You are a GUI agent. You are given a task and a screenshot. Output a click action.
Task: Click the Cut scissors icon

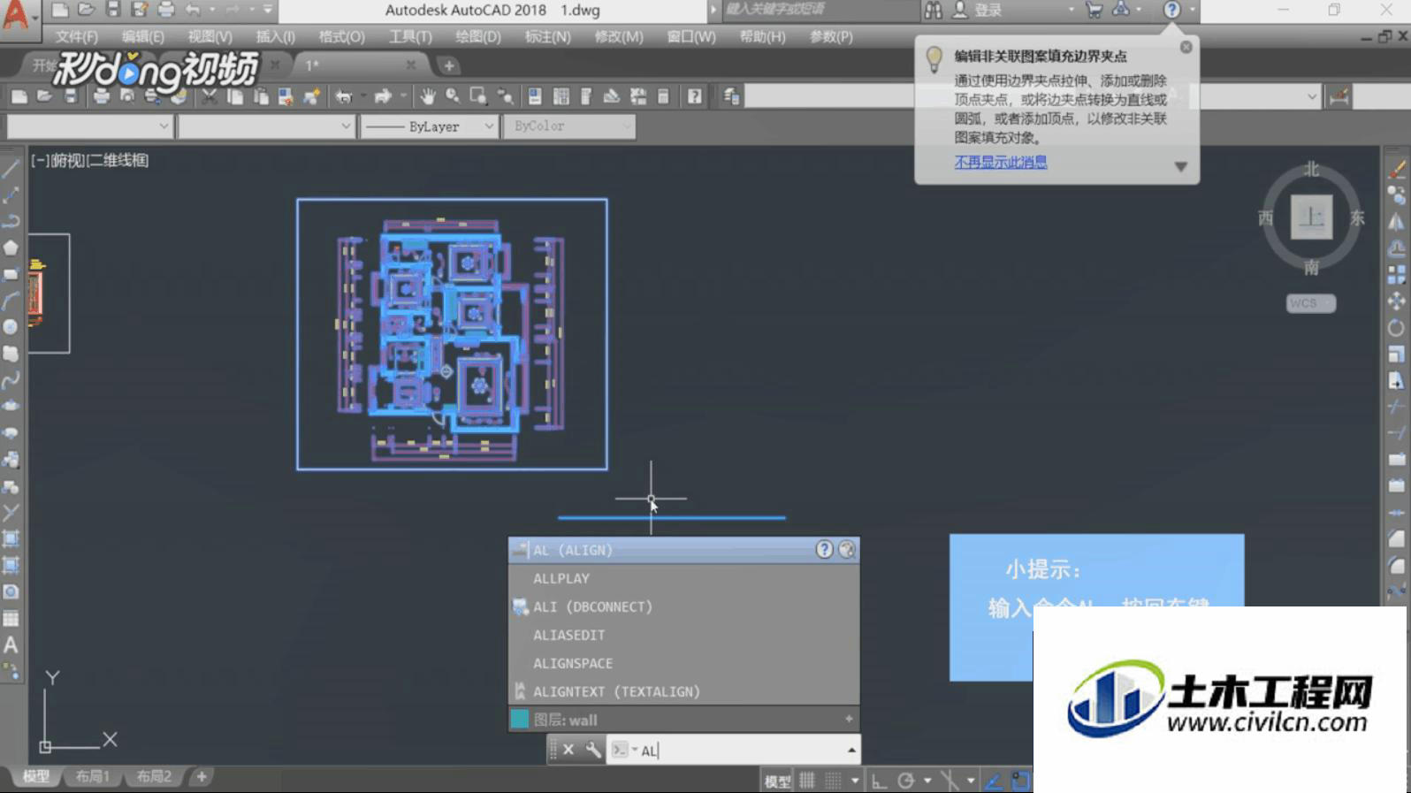(x=209, y=96)
